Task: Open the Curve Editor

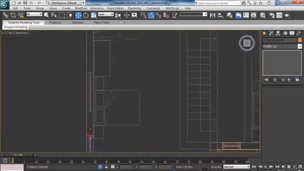Action: tap(246, 15)
